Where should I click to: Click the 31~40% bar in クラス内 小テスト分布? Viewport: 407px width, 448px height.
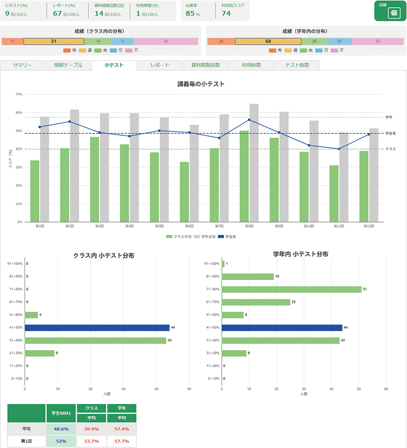click(x=95, y=341)
